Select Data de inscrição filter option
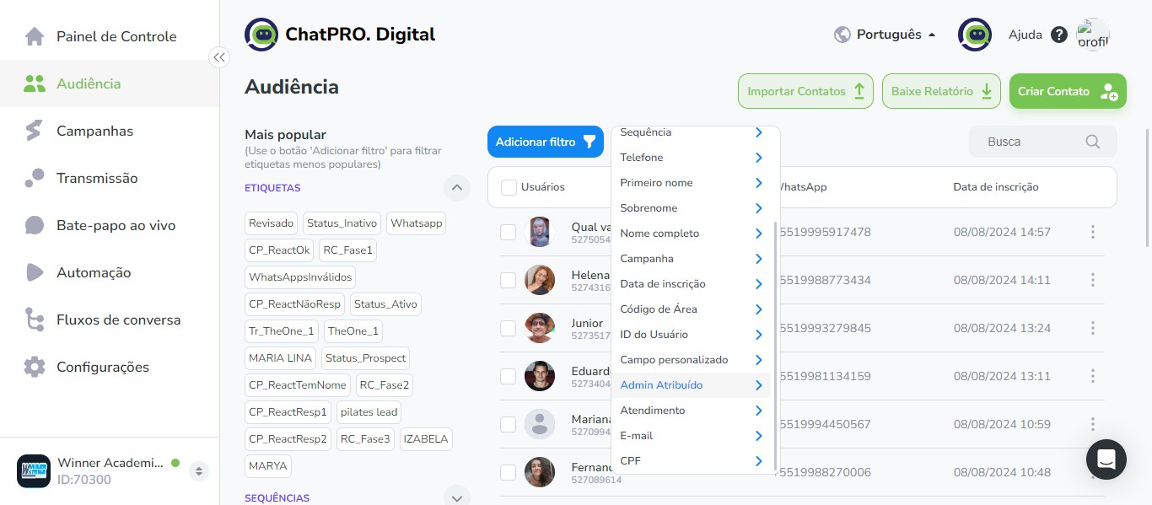The width and height of the screenshot is (1152, 505). click(x=691, y=284)
